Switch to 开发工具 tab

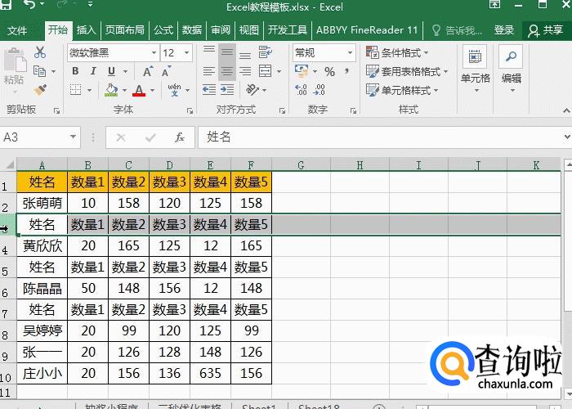(x=288, y=30)
